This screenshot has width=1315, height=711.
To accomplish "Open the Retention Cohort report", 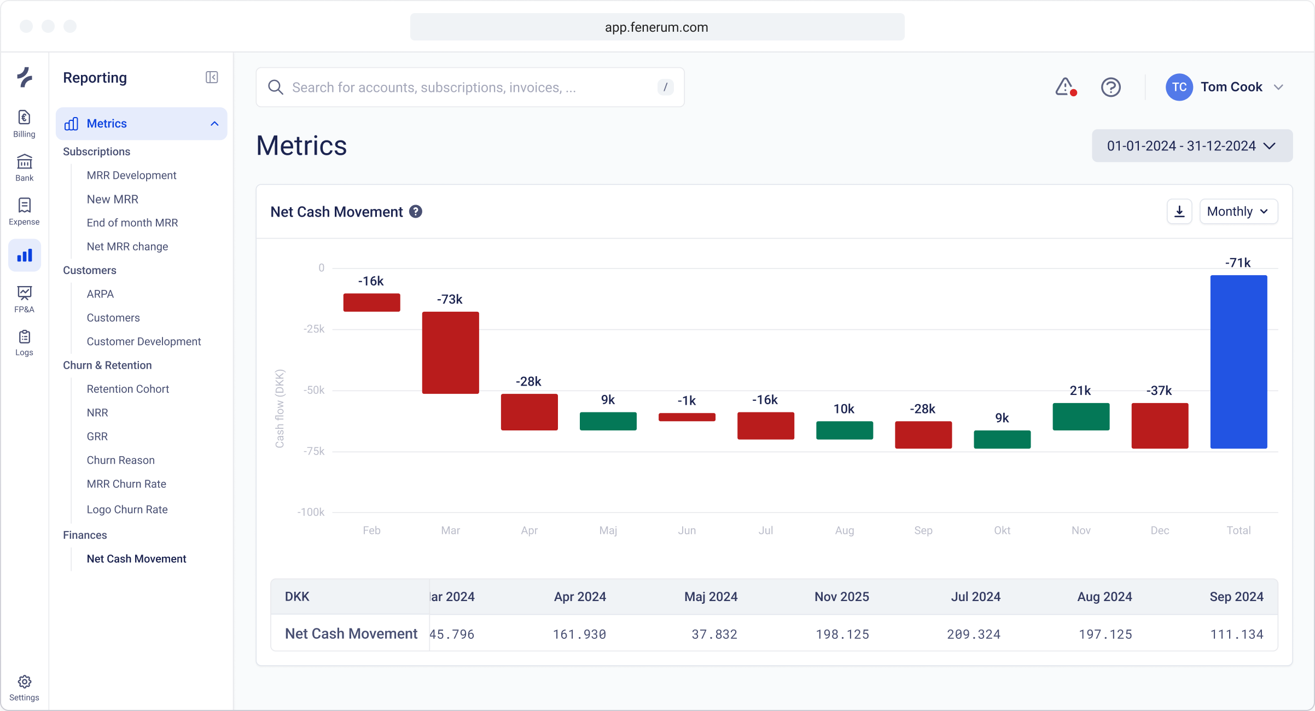I will tap(128, 389).
